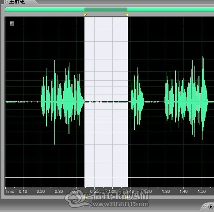Image resolution: width=214 pixels, height=212 pixels.
Task: Click the short waveform burst near 1:15
Action: point(137,99)
